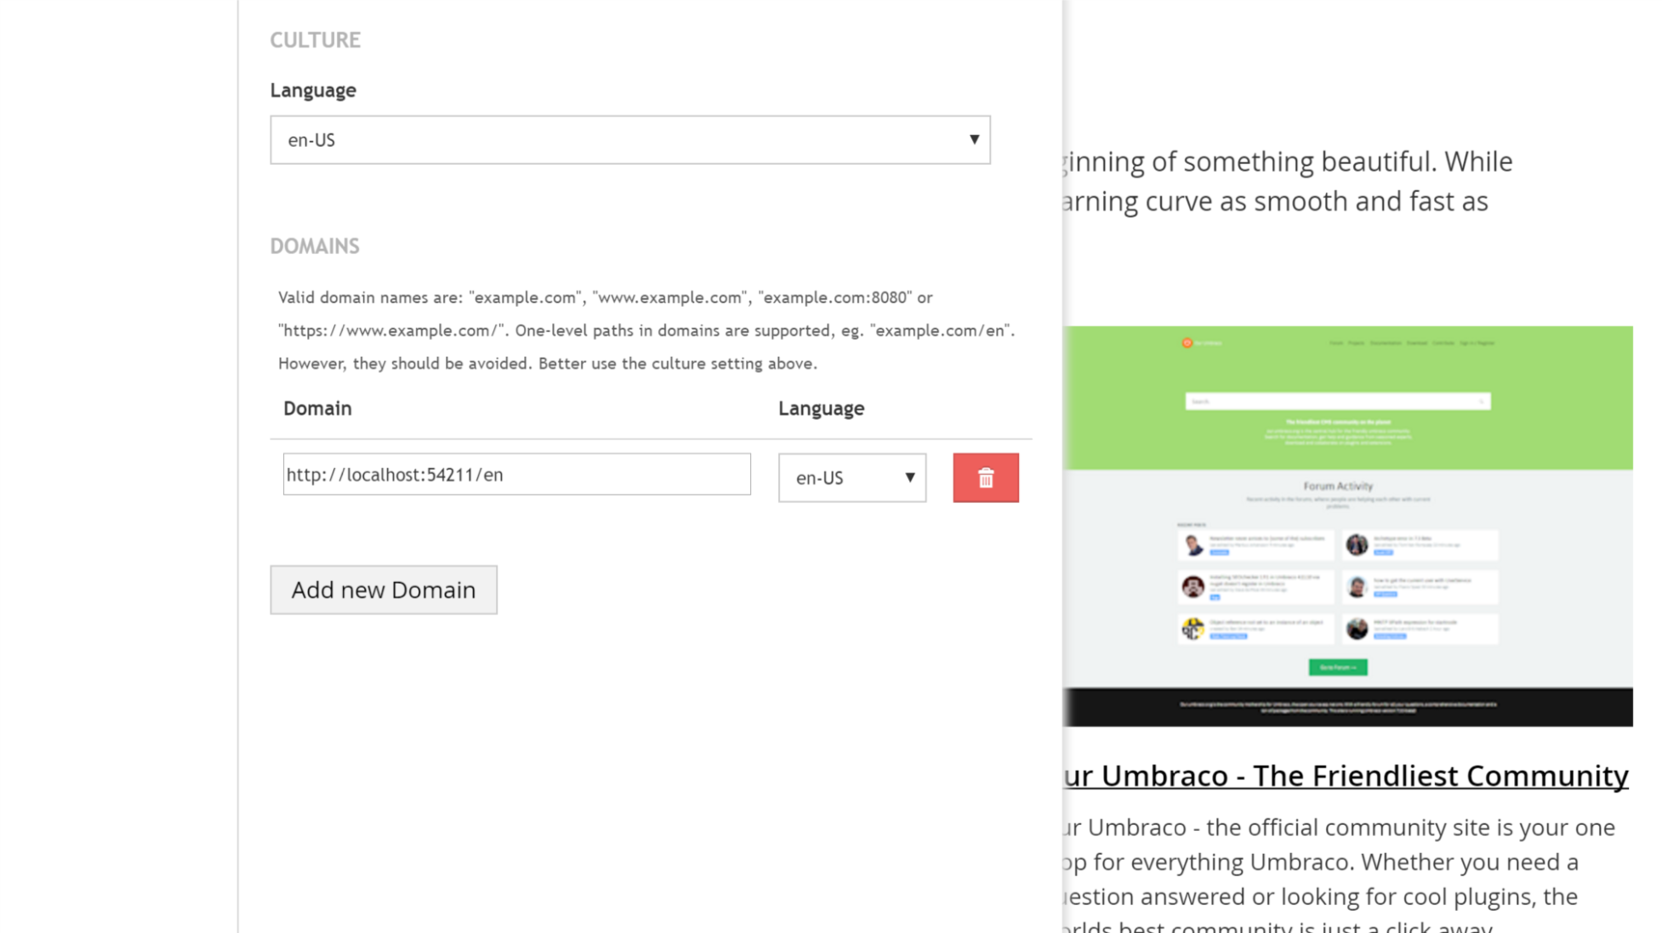Delete the localhost domain with trash icon
This screenshot has width=1662, height=933.
986,478
